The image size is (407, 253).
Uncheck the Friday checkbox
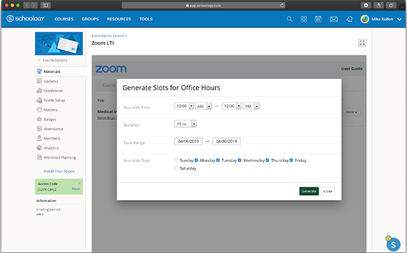(x=291, y=160)
